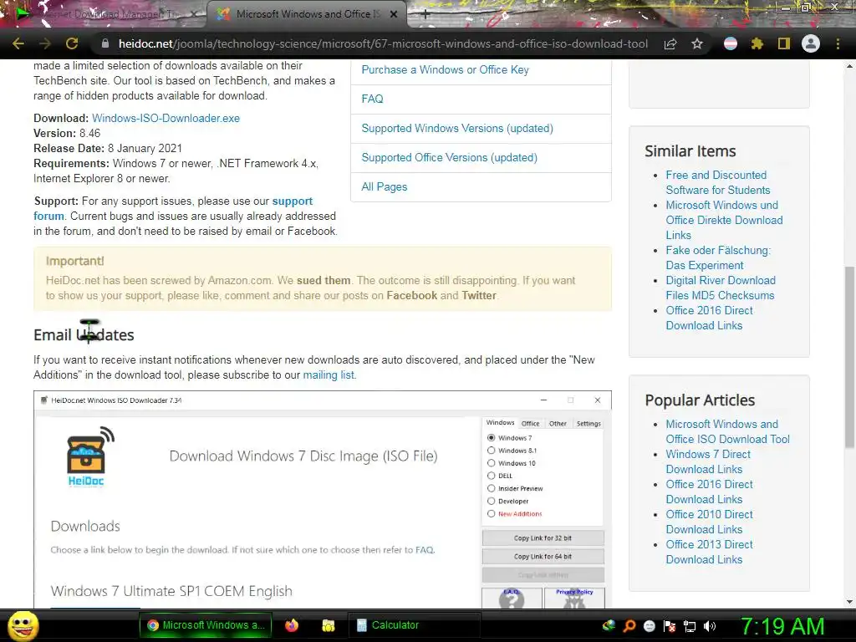Image resolution: width=856 pixels, height=642 pixels.
Task: Click the browser forward arrow
Action: coord(45,43)
